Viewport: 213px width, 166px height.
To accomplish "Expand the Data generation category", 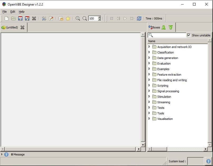I will [x=149, y=58].
